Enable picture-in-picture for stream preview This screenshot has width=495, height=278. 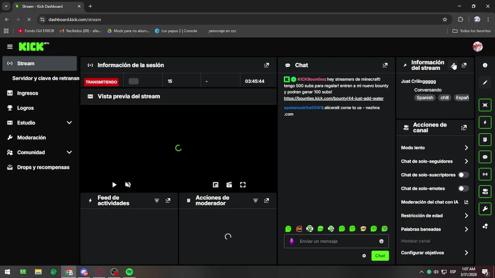[215, 185]
